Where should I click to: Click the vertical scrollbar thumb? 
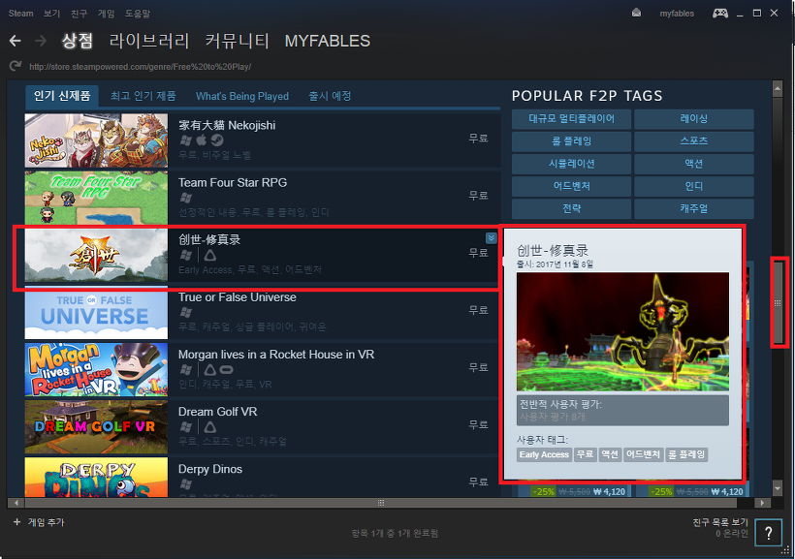click(x=778, y=302)
